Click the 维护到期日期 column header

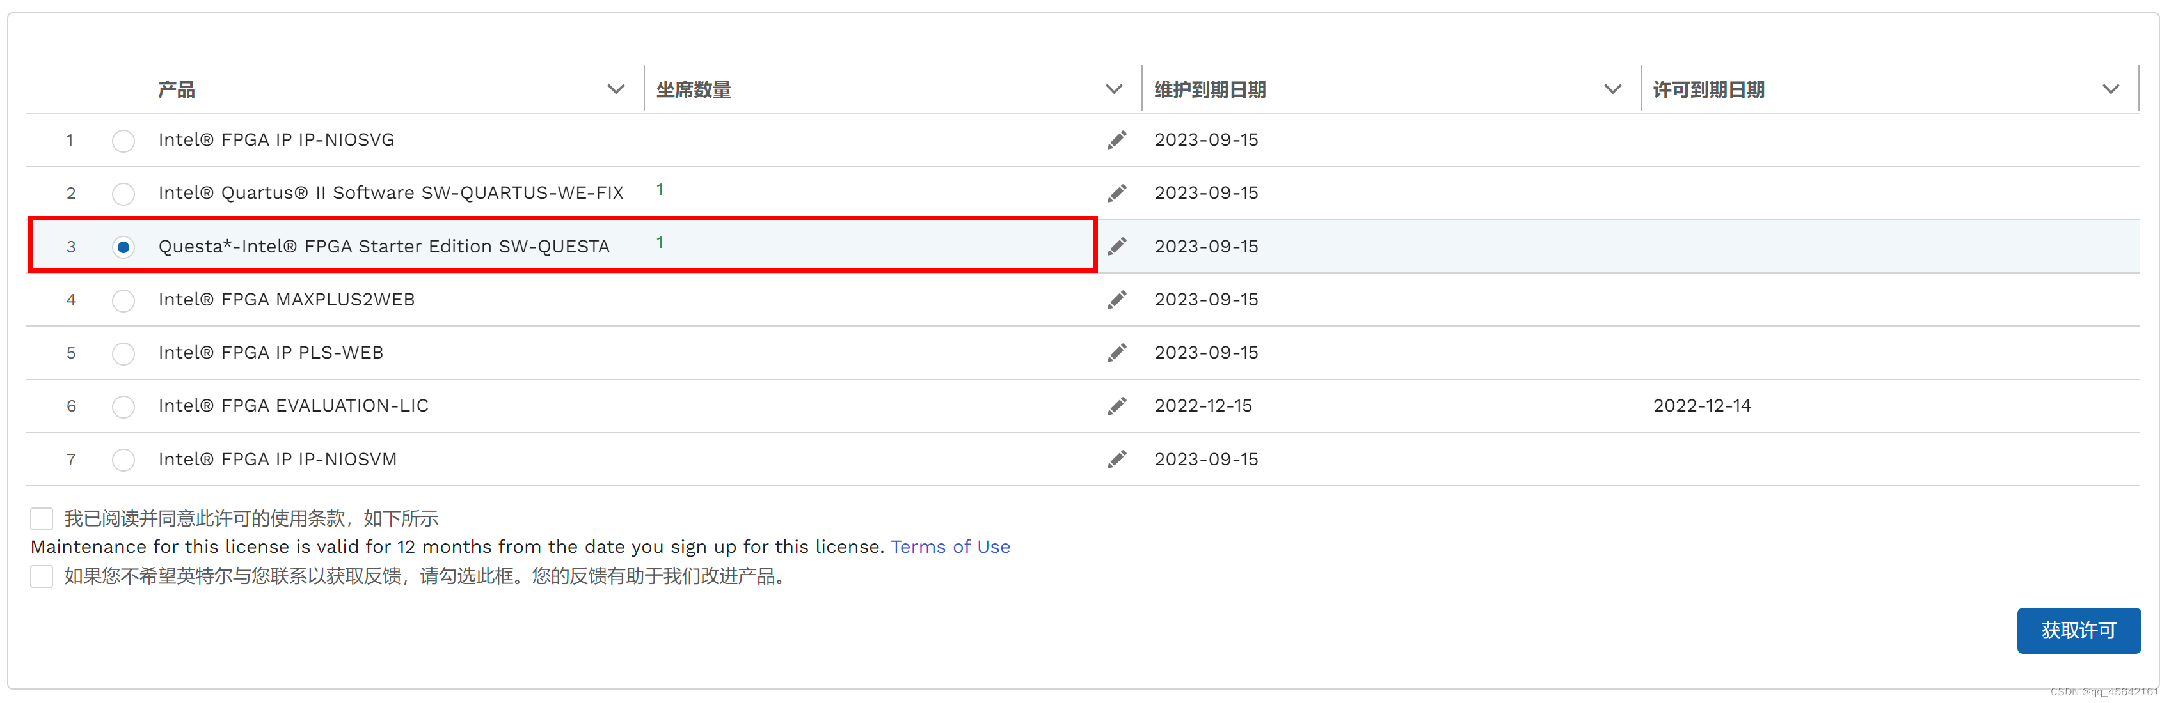point(1210,89)
